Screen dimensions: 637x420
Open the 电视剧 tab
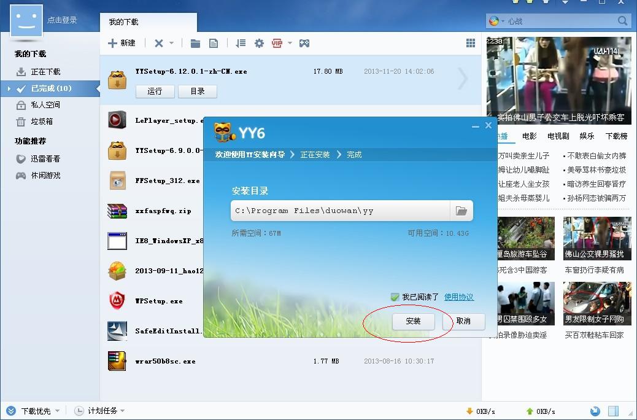[558, 136]
